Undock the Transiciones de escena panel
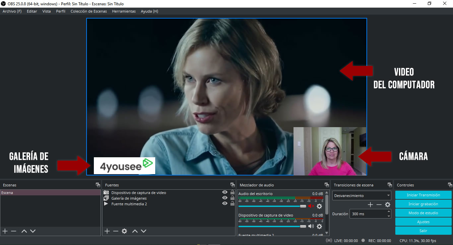 [390, 185]
